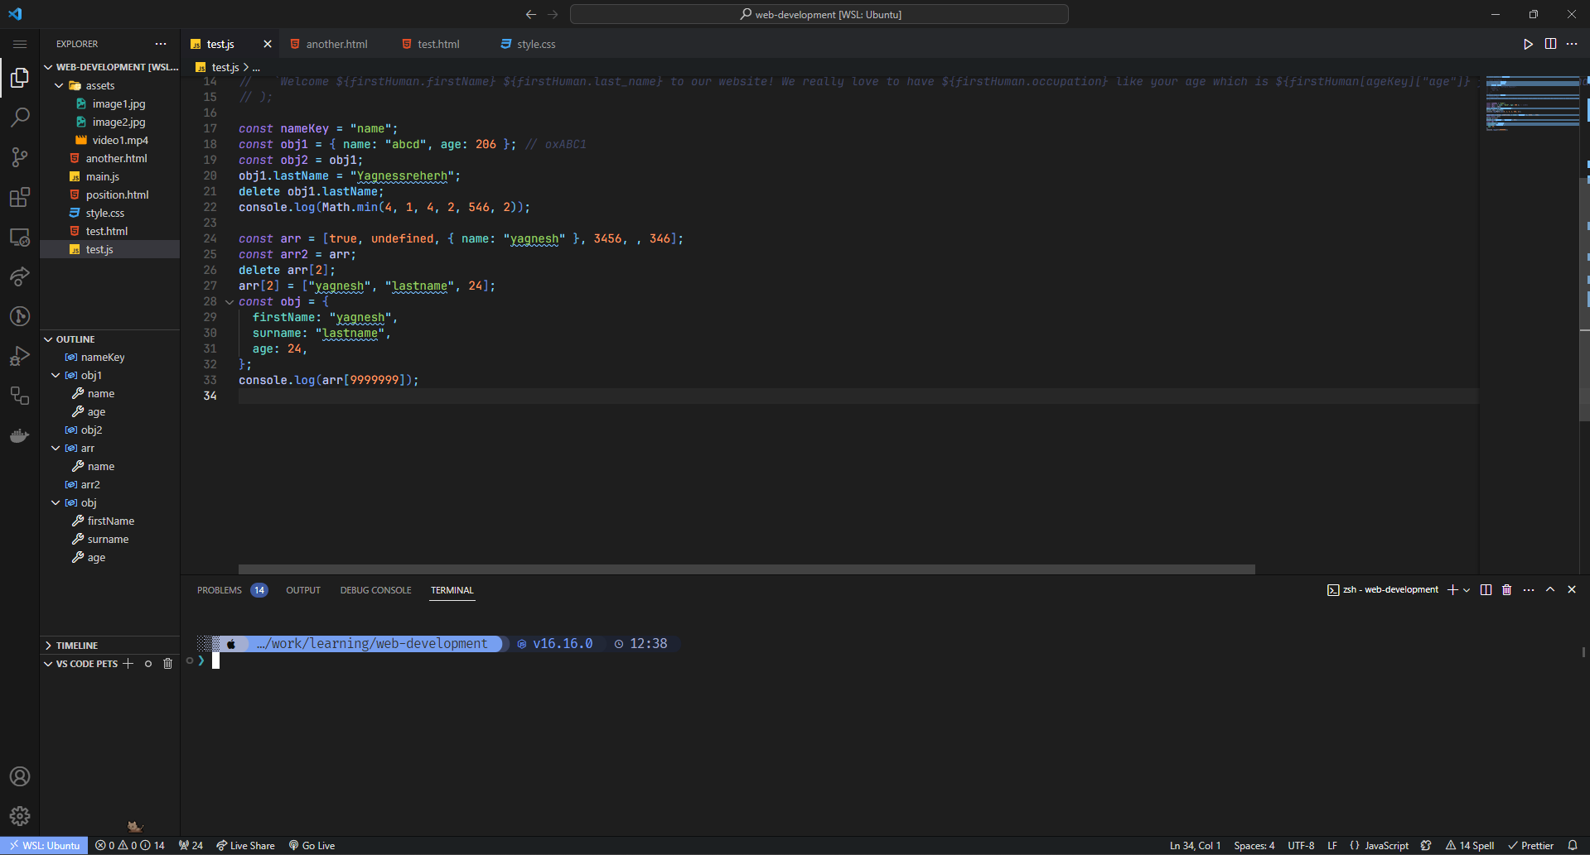The image size is (1590, 855).
Task: Change indentation via Spaces: 4
Action: coord(1254,846)
